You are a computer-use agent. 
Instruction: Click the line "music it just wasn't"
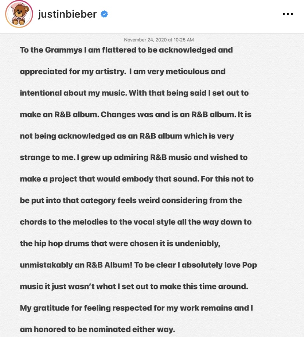(x=134, y=287)
